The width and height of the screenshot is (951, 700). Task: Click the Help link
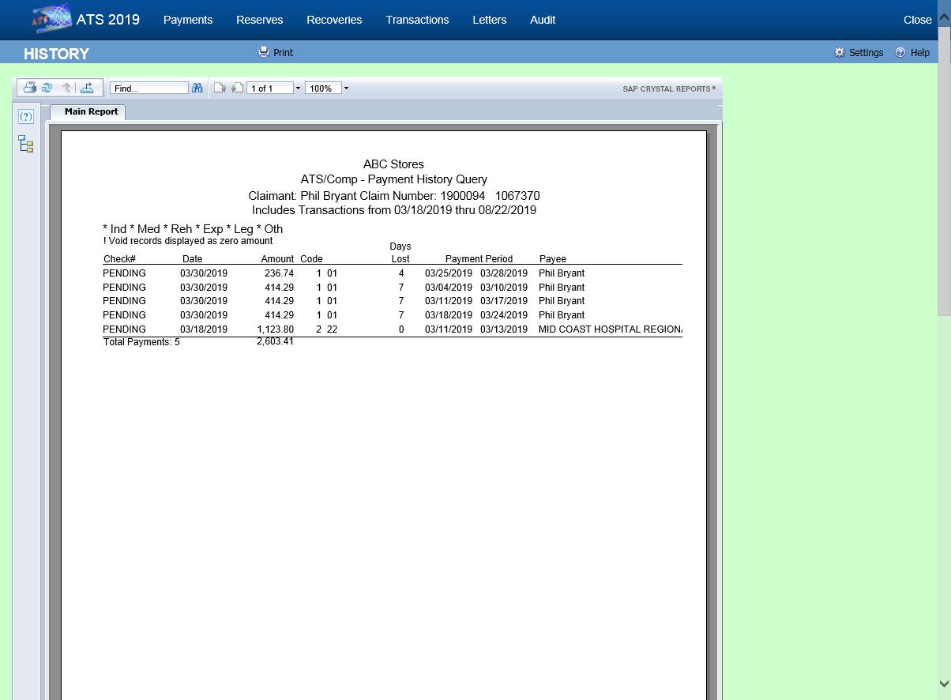coord(912,53)
